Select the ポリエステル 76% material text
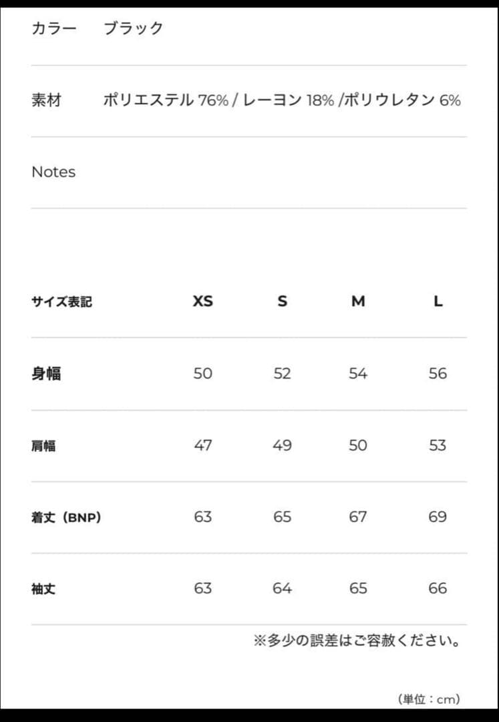 (x=166, y=100)
